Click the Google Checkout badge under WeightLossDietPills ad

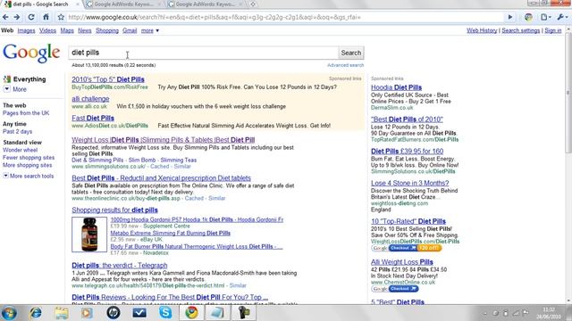[407, 248]
